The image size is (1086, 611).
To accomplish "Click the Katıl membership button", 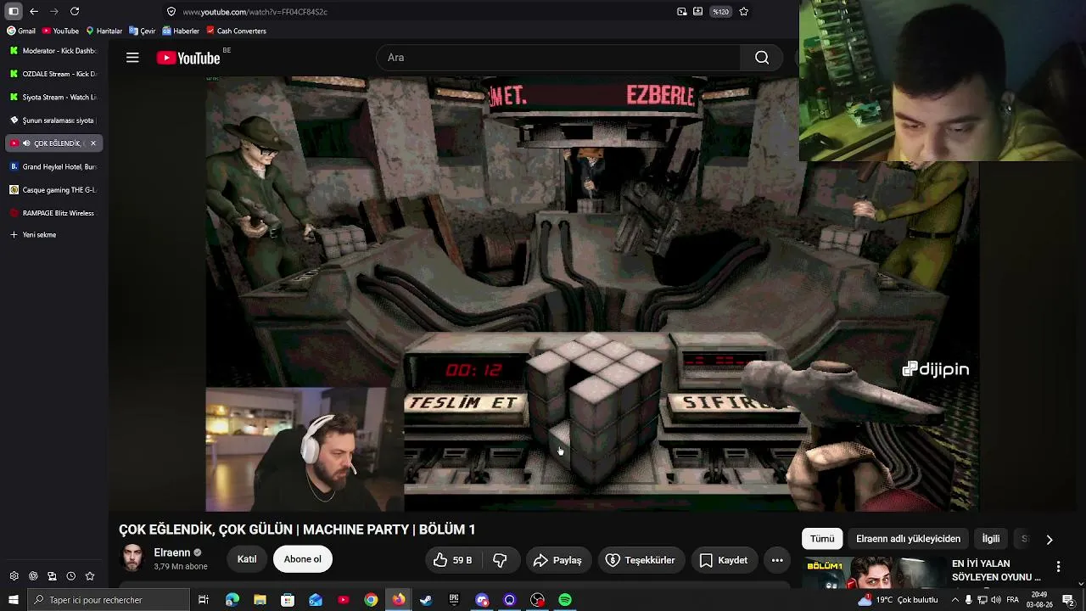I will (247, 559).
